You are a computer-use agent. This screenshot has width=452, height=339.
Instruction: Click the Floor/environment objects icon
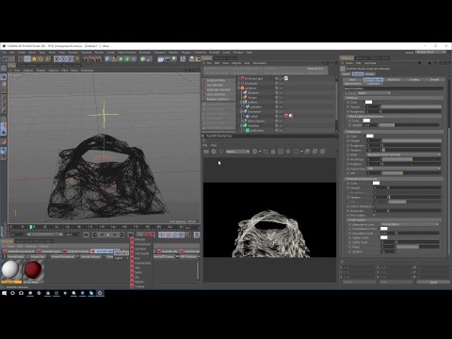point(161,58)
